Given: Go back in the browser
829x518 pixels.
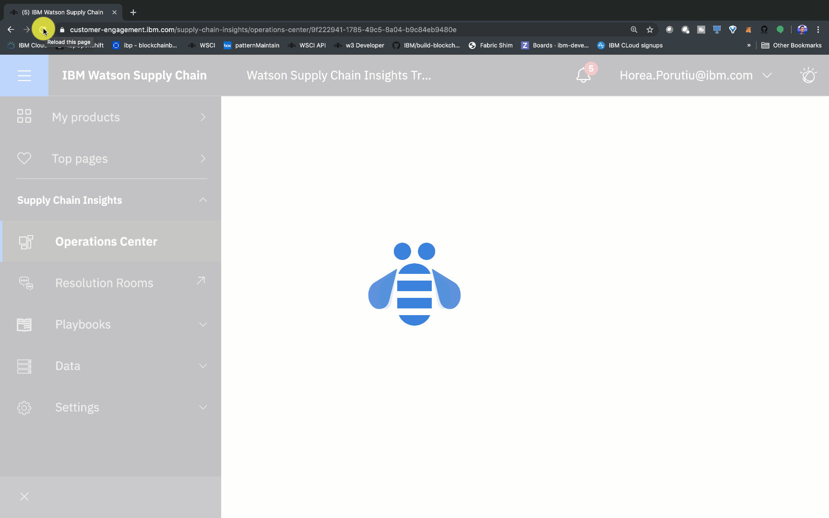Looking at the screenshot, I should [x=11, y=30].
